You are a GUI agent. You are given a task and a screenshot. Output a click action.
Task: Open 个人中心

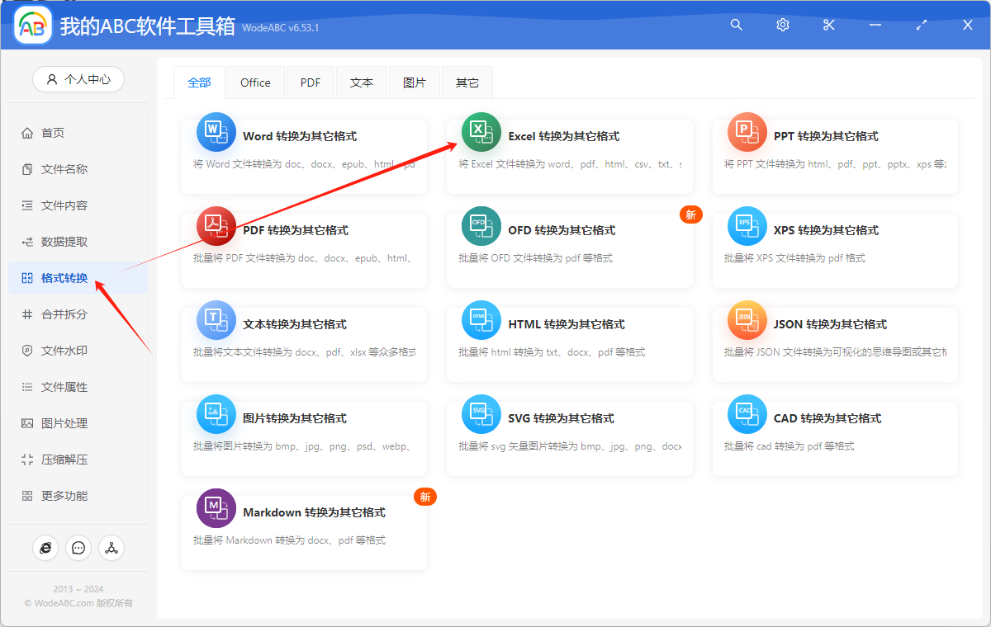(x=78, y=79)
